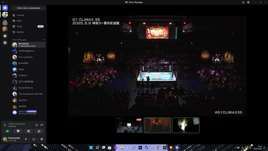Viewport: 268px width, 151px height.
Task: Create a new DM with plus icon
Action: [x=44, y=40]
